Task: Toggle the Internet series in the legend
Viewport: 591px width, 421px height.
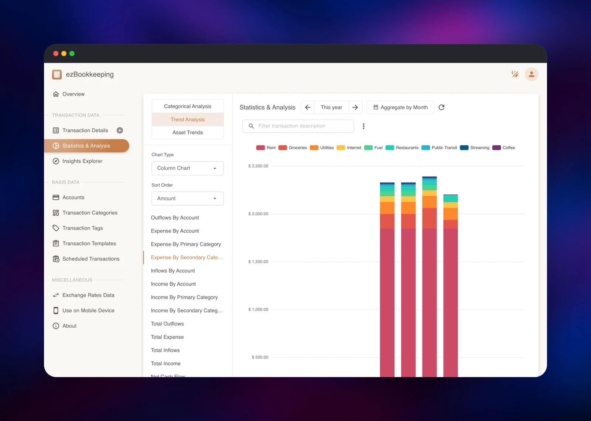Action: 349,148
